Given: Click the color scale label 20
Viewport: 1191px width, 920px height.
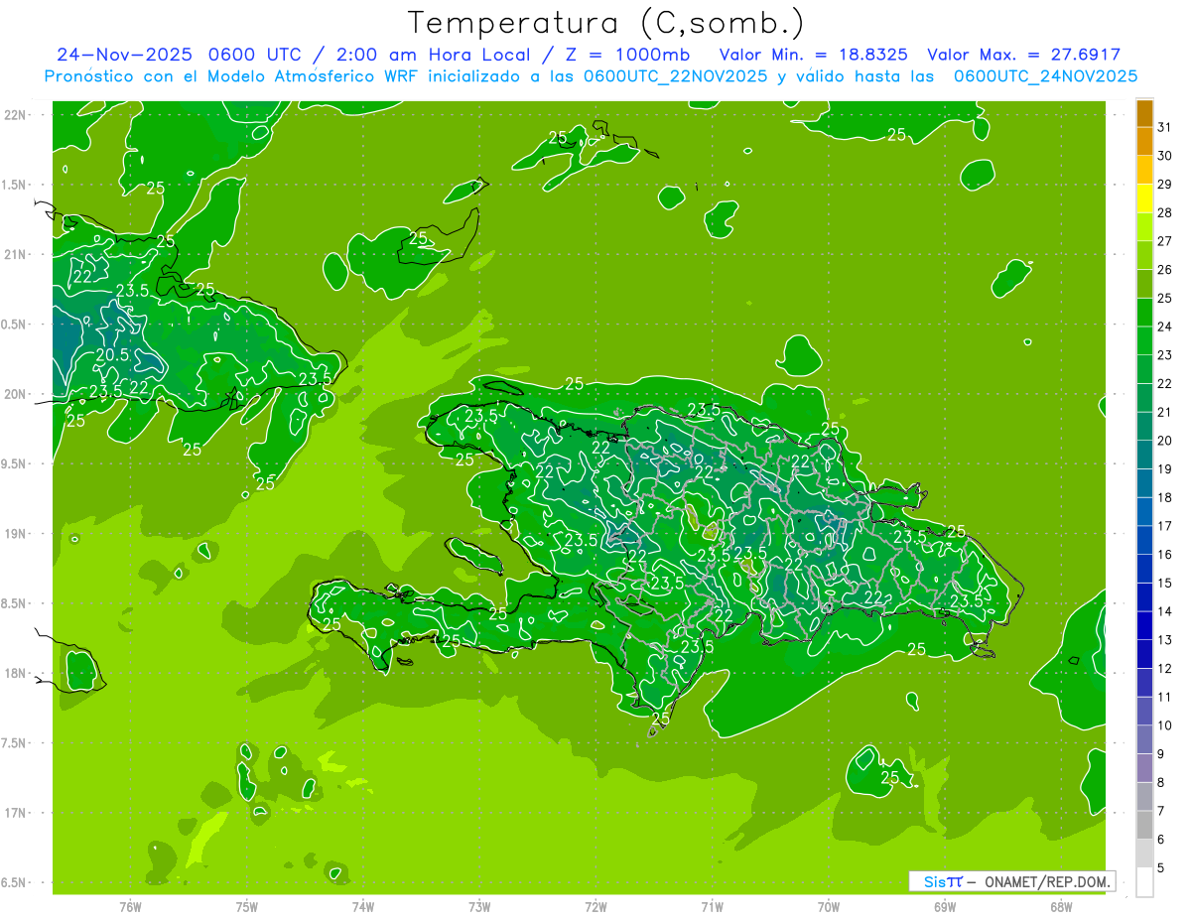Looking at the screenshot, I should [1165, 441].
